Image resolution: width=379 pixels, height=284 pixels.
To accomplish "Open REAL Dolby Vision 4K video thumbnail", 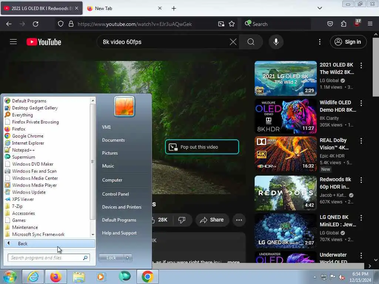I will [x=285, y=154].
